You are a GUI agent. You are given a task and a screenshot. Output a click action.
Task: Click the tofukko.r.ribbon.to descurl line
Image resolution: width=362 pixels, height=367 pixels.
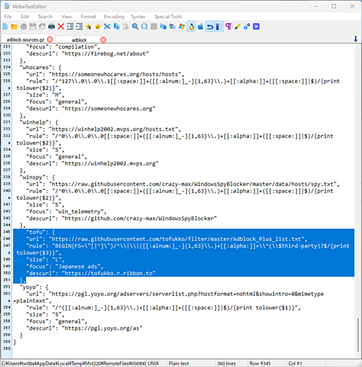[x=91, y=273]
